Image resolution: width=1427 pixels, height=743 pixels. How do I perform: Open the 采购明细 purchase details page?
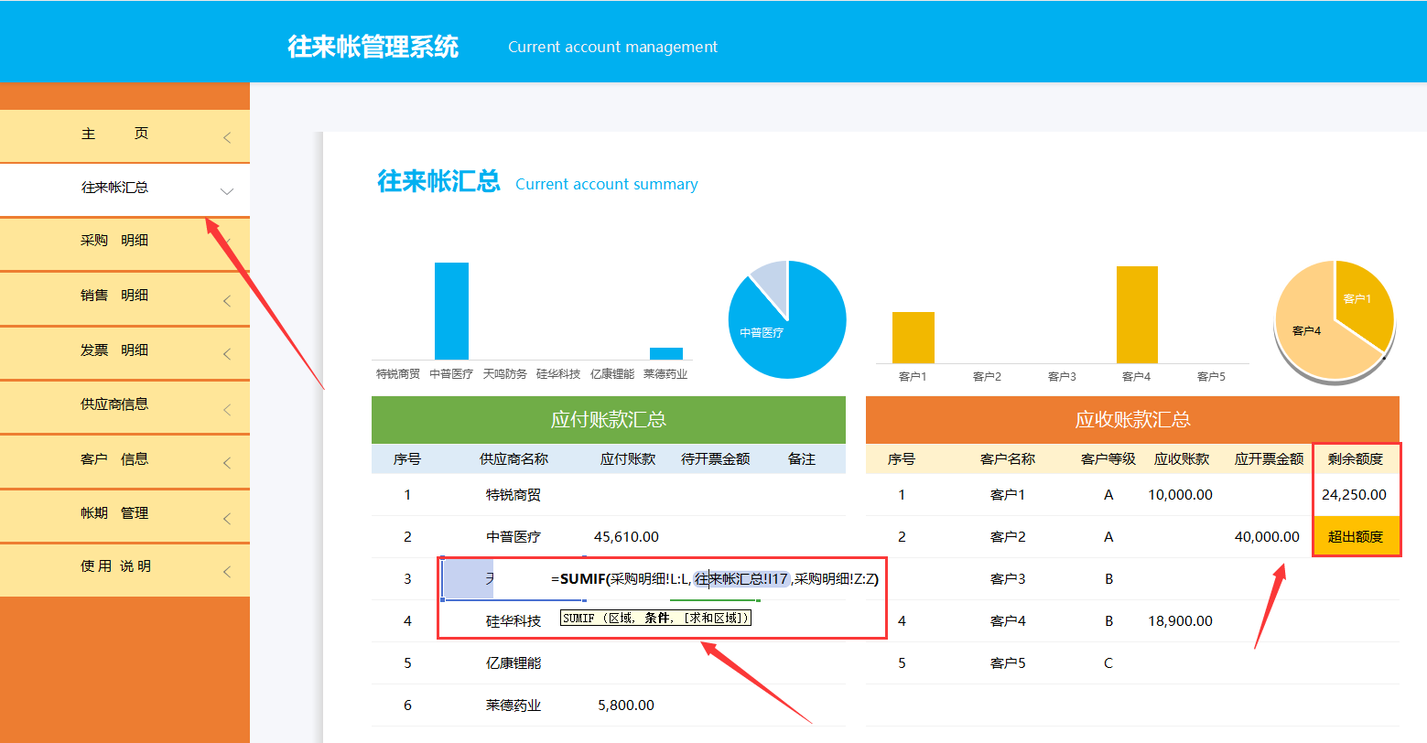tap(124, 242)
